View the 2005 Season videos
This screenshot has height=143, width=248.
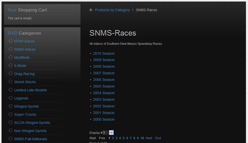[104, 87]
